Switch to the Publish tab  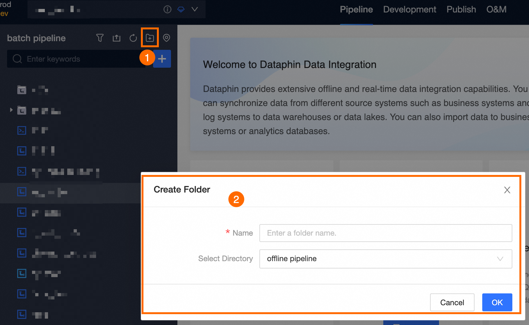coord(461,9)
